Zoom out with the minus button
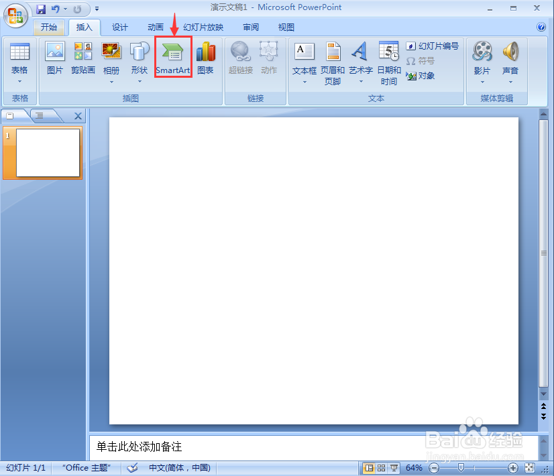 coord(433,468)
